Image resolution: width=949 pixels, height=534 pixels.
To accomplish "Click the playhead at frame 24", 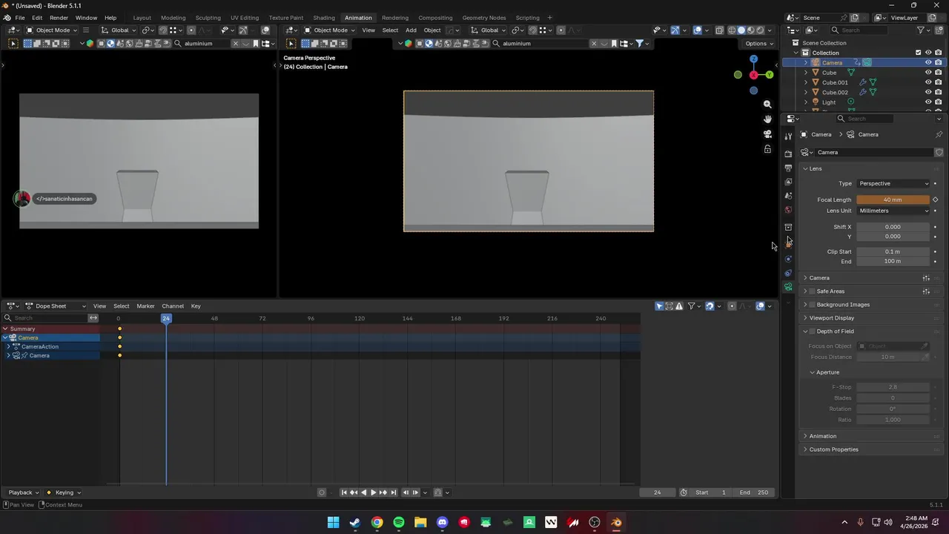I will click(x=166, y=318).
